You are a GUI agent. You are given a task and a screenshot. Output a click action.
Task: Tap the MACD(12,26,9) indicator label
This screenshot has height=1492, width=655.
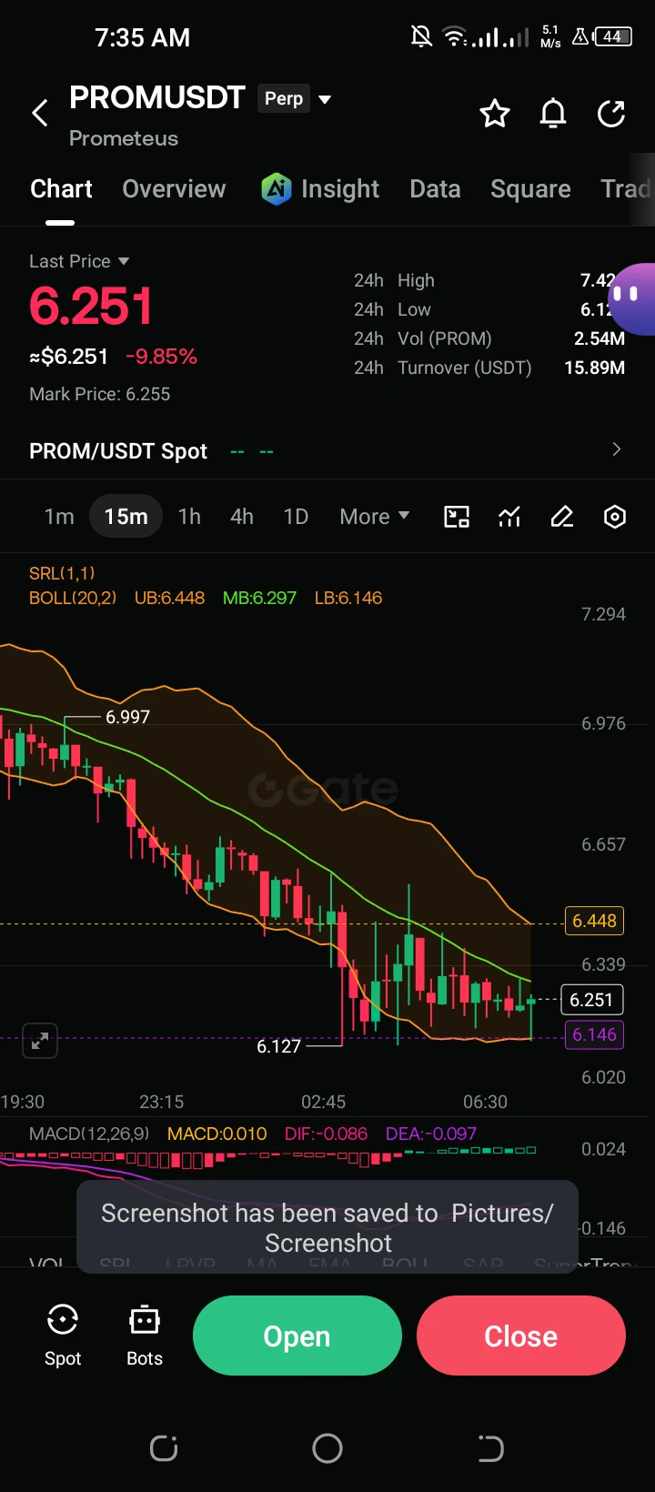tap(89, 1134)
